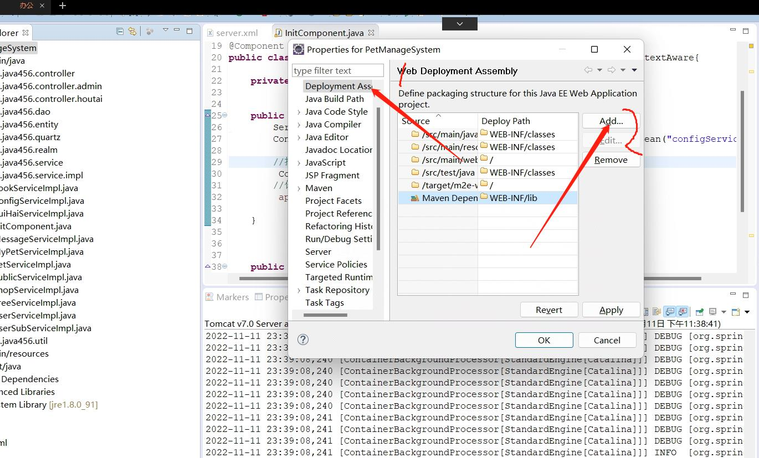Pin the Console view

pos(700,311)
